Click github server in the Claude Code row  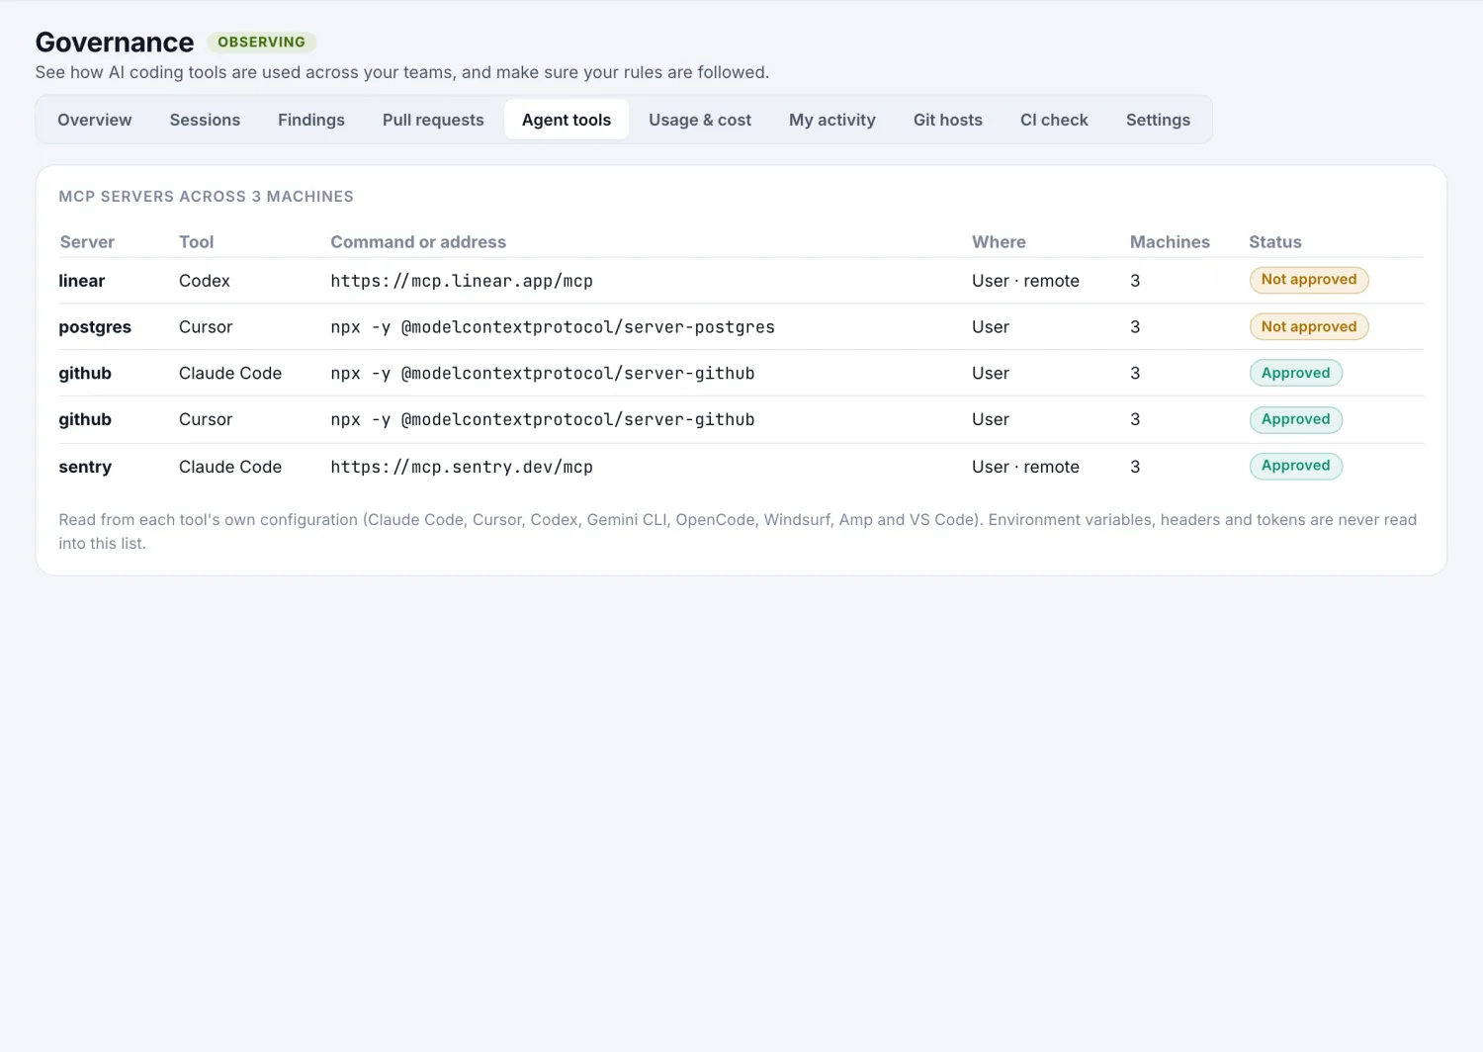pyautogui.click(x=85, y=374)
